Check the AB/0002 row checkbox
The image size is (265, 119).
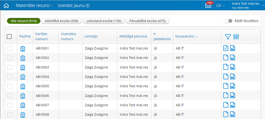10,58
